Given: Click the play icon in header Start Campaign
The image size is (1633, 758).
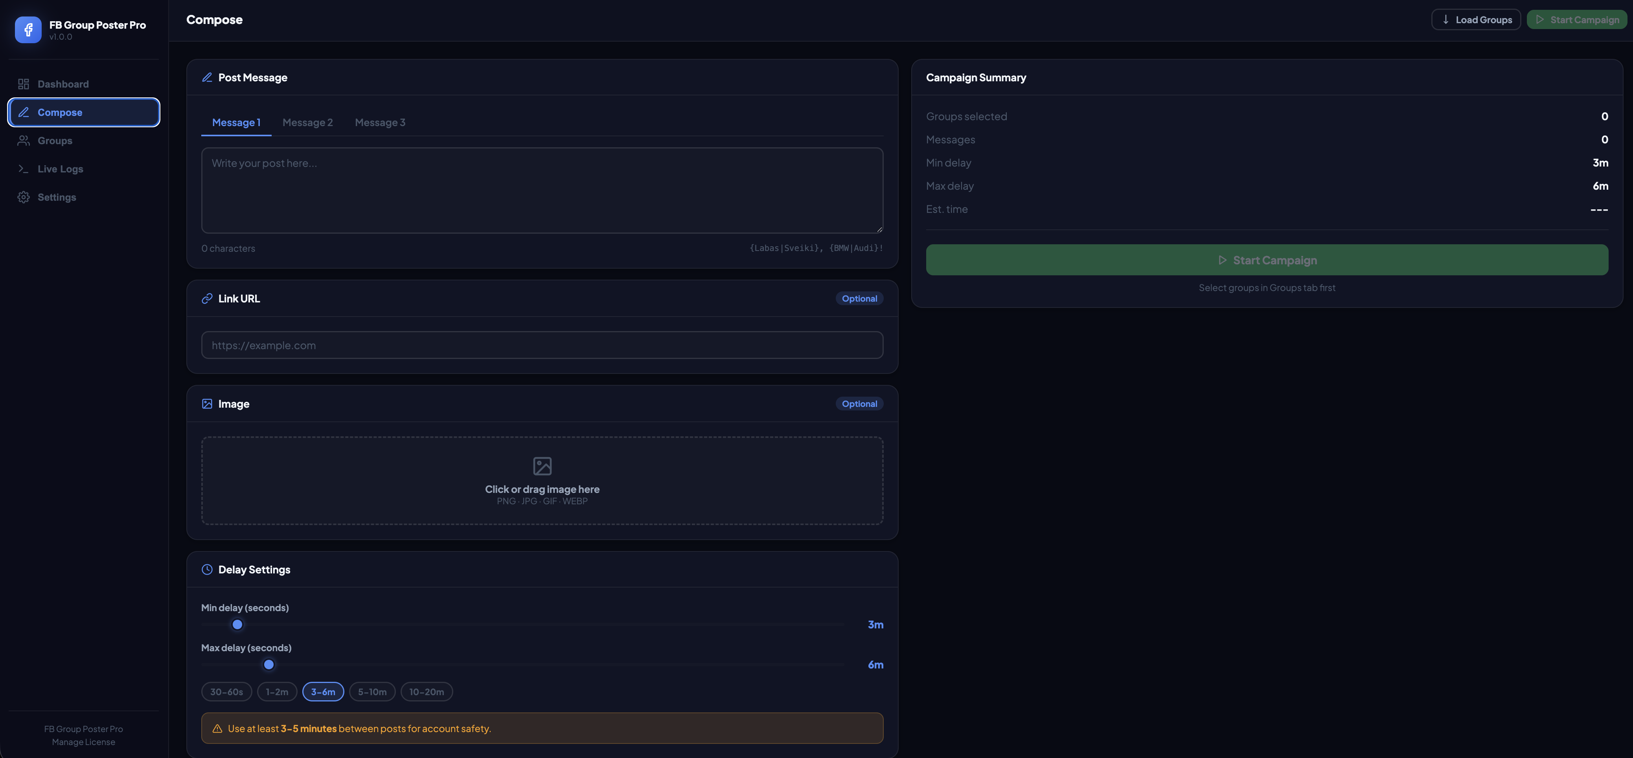Looking at the screenshot, I should pos(1540,20).
